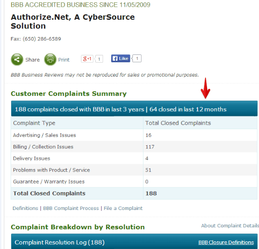The width and height of the screenshot is (259, 249).
Task: Select the Advertising / Sales Issues row
Action: tap(134, 135)
